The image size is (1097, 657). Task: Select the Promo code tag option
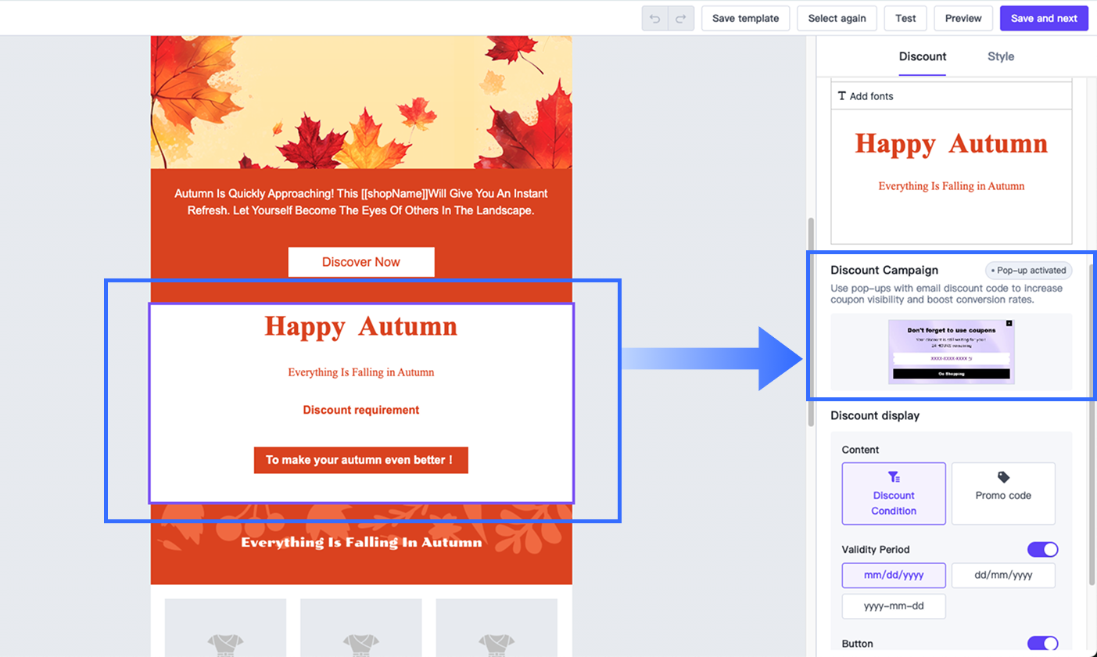1003,494
